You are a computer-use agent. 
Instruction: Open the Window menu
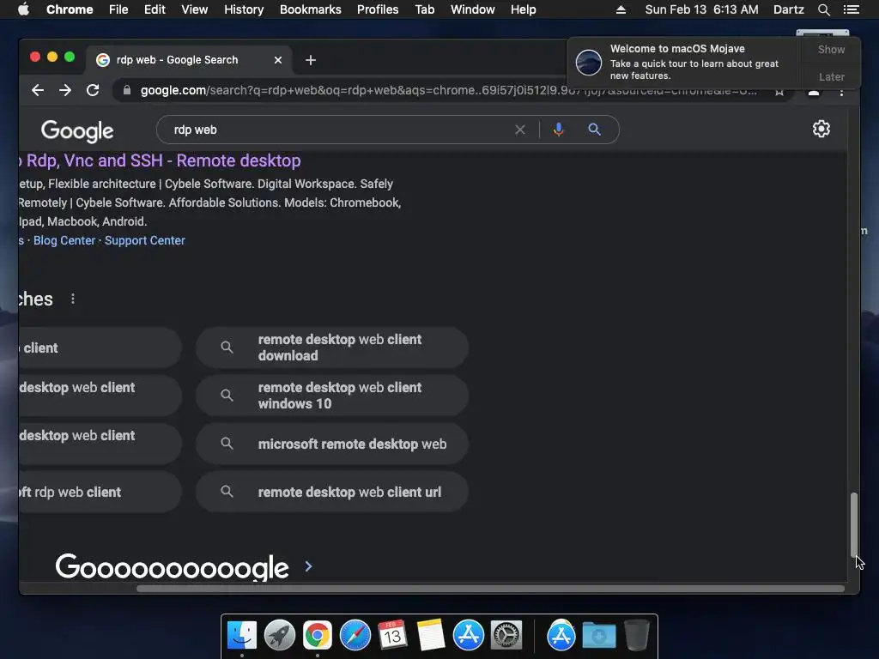click(473, 9)
